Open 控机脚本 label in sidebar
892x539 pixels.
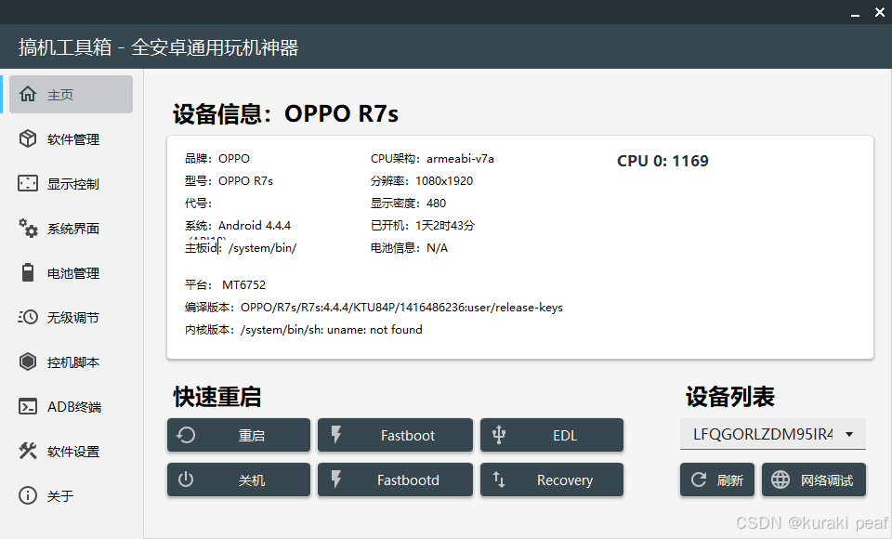pyautogui.click(x=72, y=362)
